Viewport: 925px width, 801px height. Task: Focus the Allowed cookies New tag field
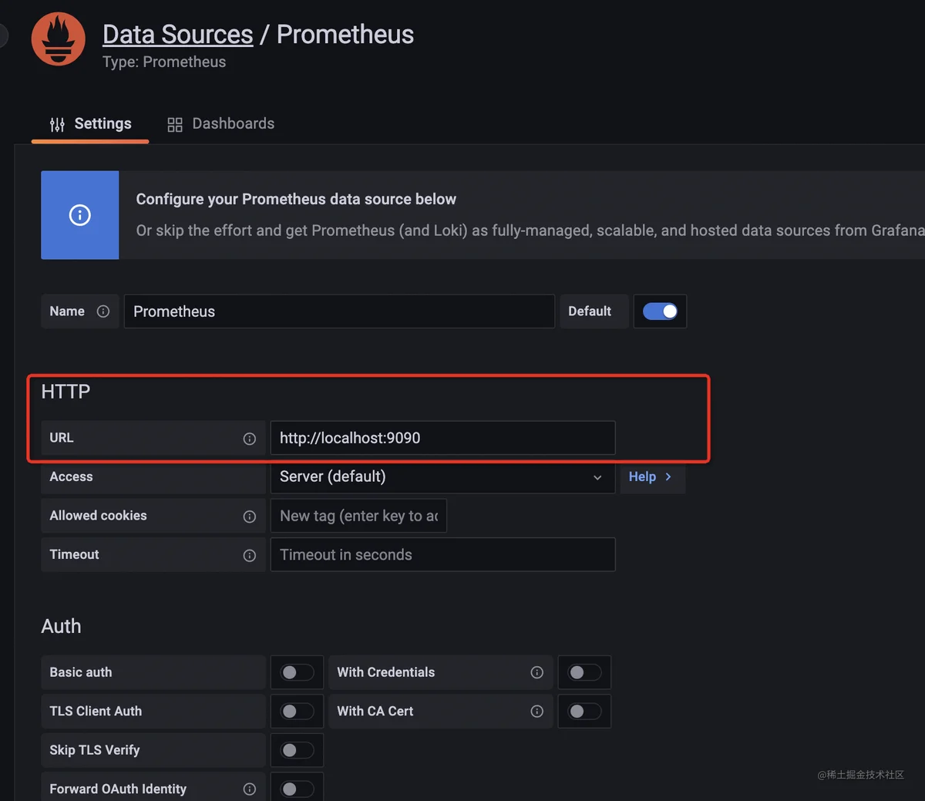(358, 516)
